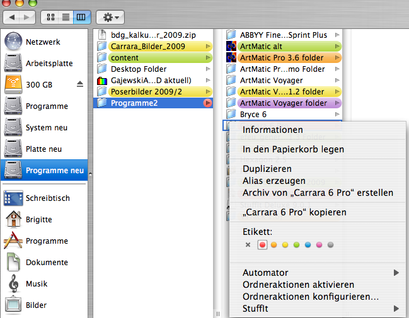
Task: Open Musik clef icon
Action: click(x=13, y=283)
